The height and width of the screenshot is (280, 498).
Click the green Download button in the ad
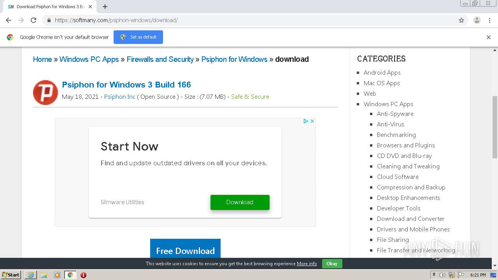(240, 202)
